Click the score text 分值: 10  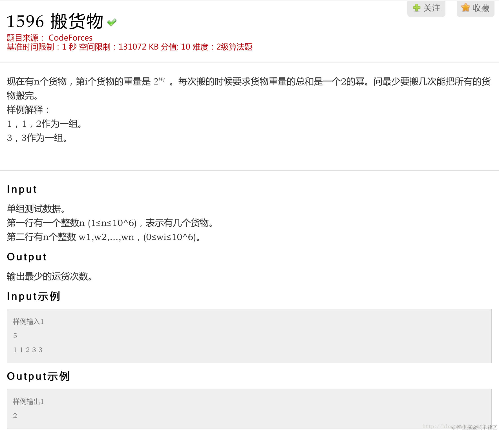click(176, 47)
